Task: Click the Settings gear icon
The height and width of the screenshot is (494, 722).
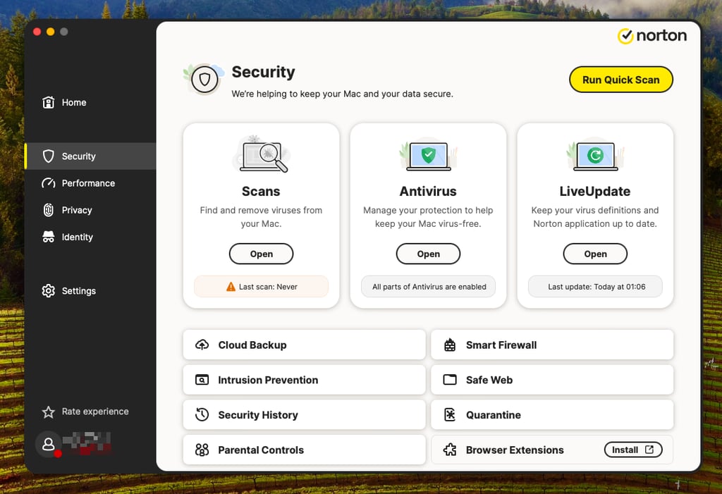Action: coord(49,291)
